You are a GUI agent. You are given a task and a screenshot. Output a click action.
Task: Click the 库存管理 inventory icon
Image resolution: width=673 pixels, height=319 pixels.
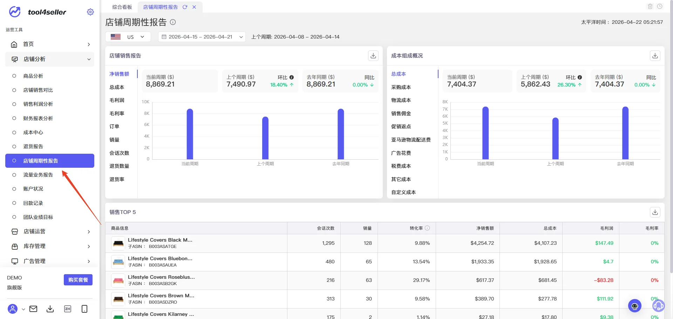coord(15,247)
